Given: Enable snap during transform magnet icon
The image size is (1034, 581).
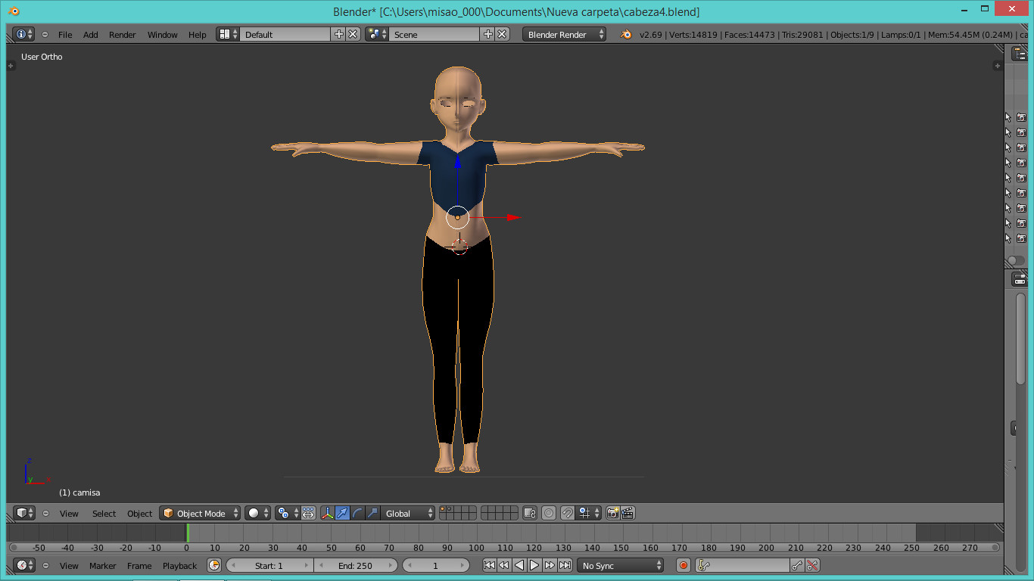Looking at the screenshot, I should point(567,513).
